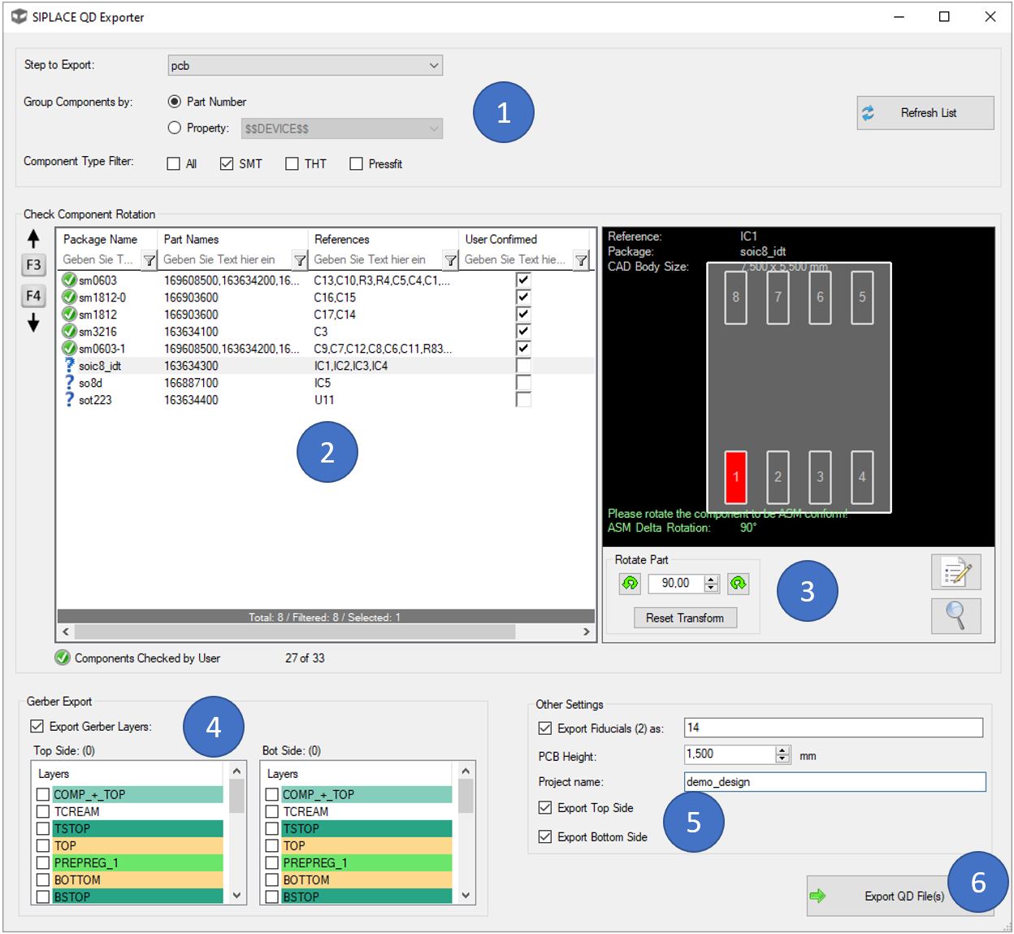Toggle Export Top Side checkbox
1014x934 pixels.
(545, 807)
